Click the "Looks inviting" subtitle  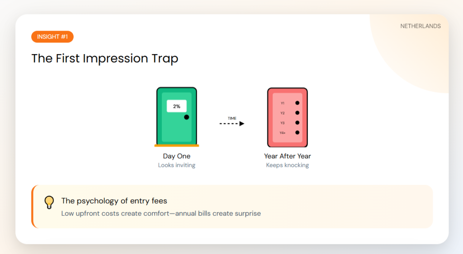click(176, 165)
